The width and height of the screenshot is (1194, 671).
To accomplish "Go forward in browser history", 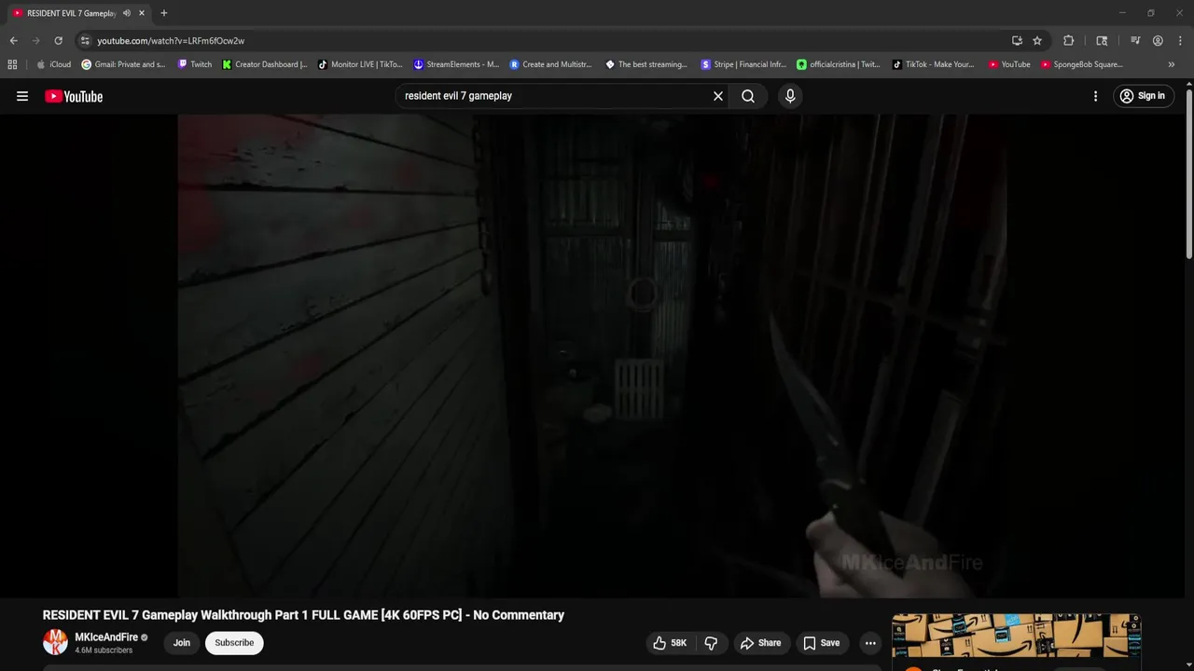I will coord(35,41).
